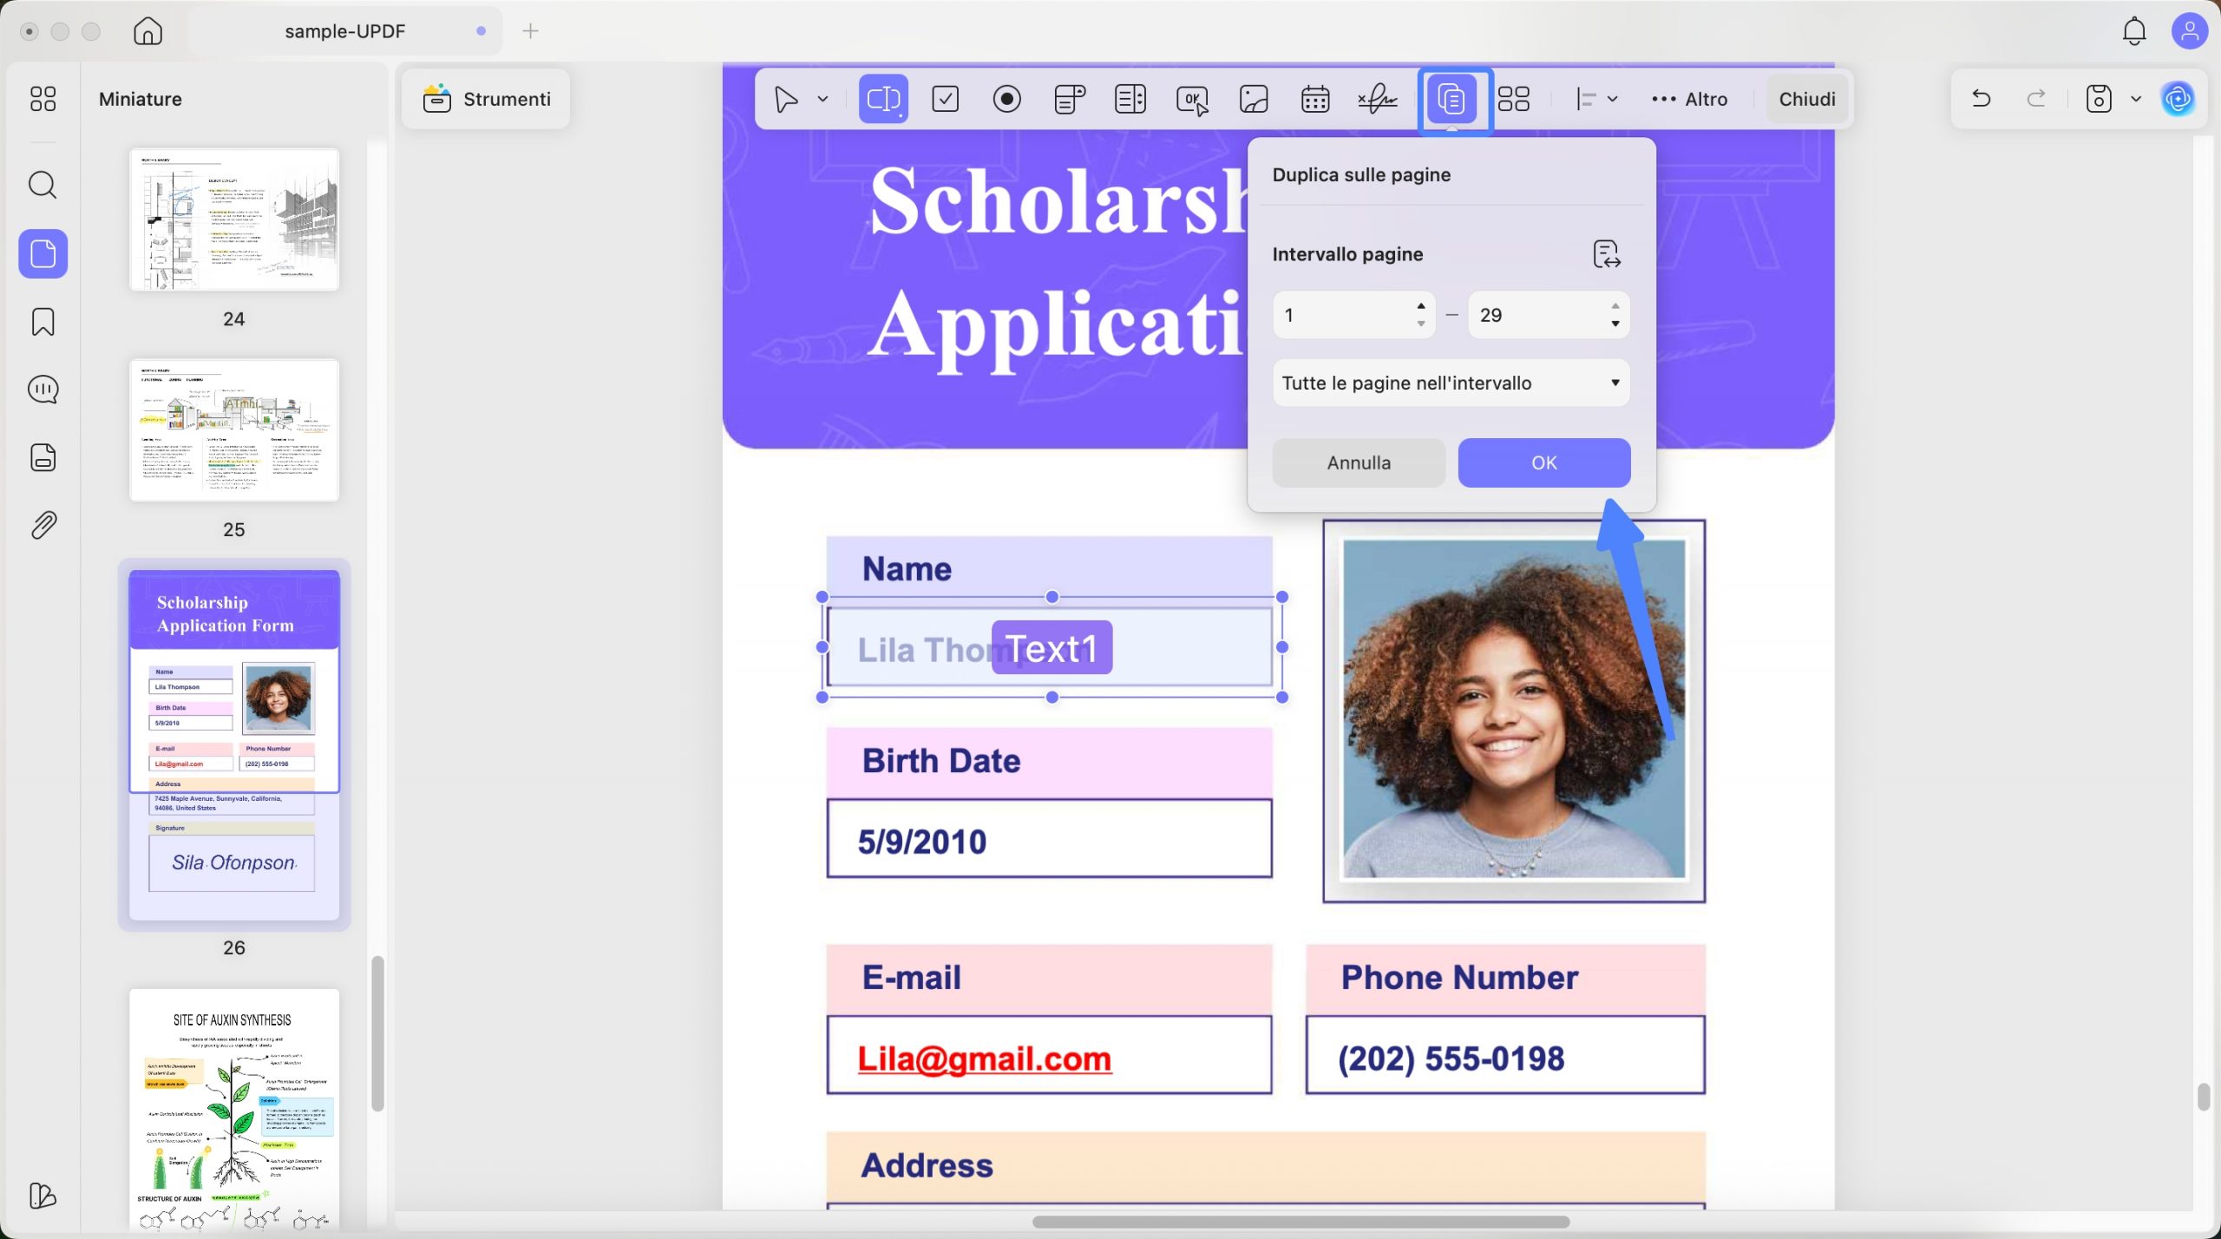This screenshot has height=1239, width=2221.
Task: Select the Auxin Synthesis page thumbnail
Action: (x=234, y=1110)
